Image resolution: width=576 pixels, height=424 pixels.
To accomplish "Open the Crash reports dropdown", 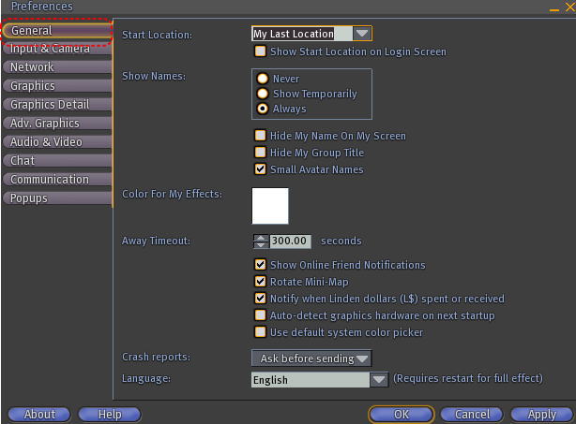I will [x=311, y=358].
